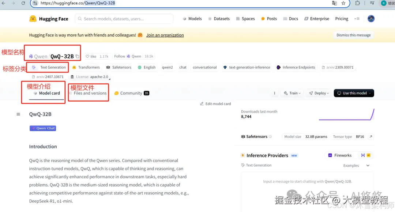Switch to Model card tab
This screenshot has height=212, width=395.
[x=46, y=93]
